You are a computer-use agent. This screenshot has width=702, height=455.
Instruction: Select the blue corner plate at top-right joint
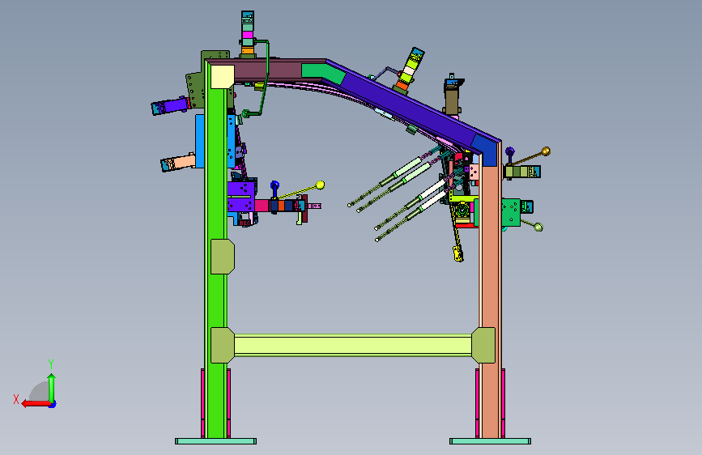485,150
